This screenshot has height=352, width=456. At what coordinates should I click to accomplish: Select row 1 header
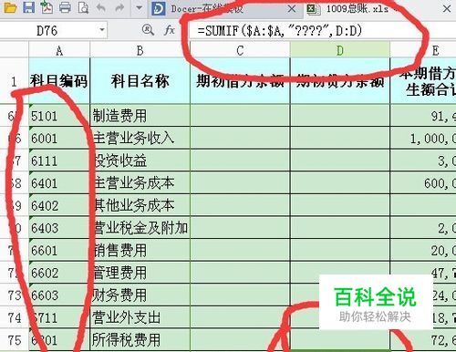click(x=14, y=81)
